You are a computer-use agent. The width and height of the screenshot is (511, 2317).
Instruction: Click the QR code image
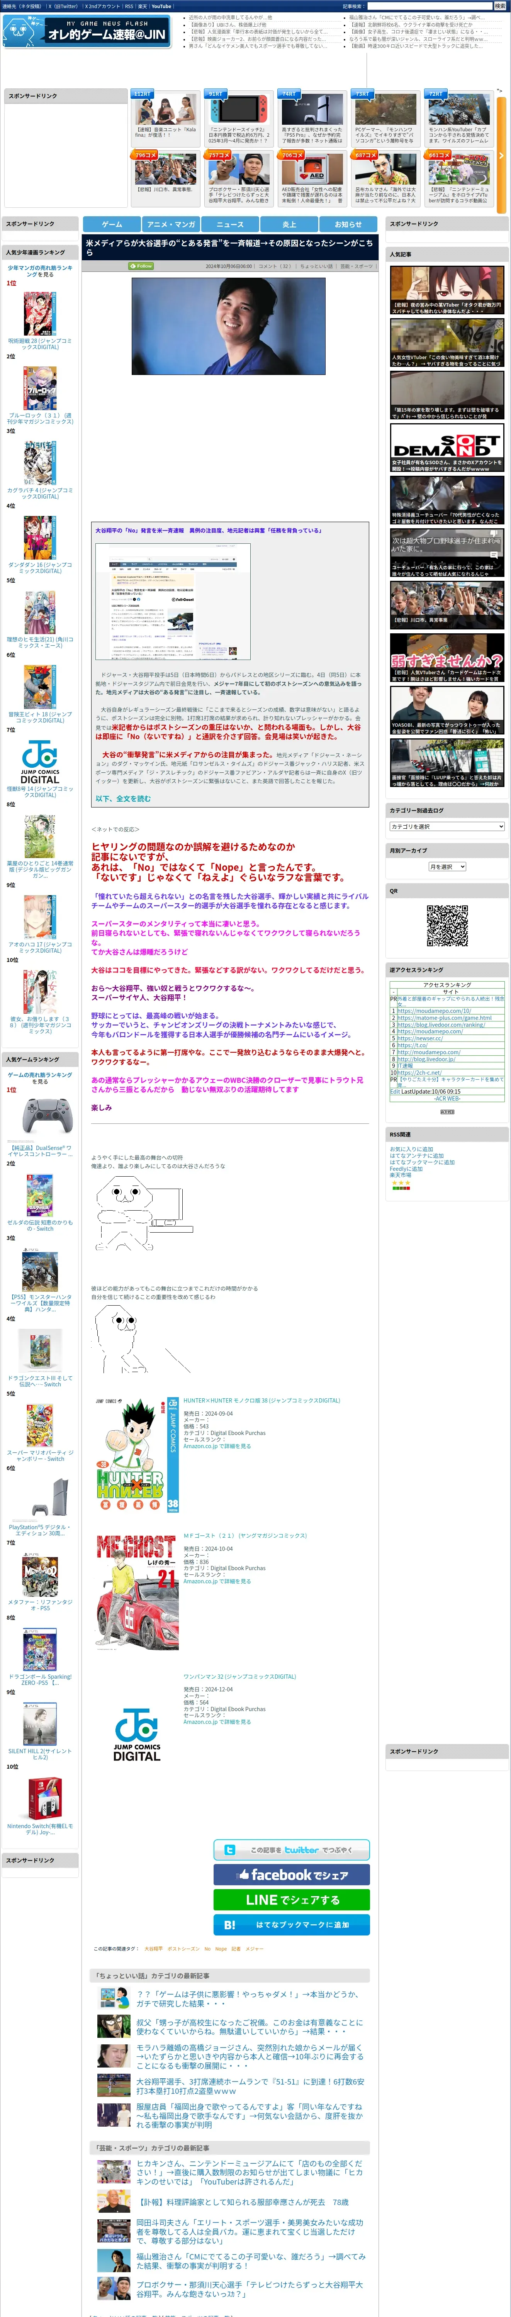click(447, 926)
